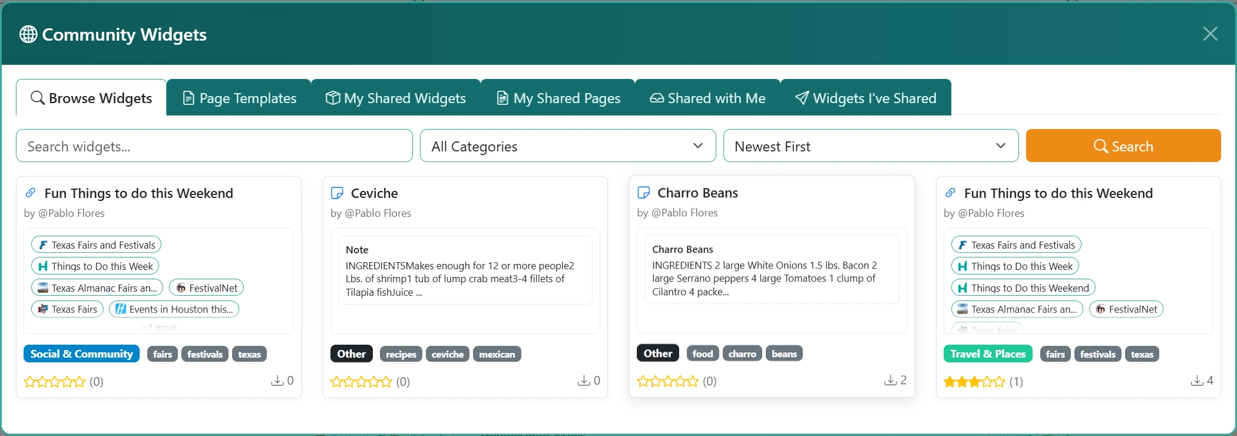
Task: Click FestivalNet chip in the last card
Action: click(1126, 309)
